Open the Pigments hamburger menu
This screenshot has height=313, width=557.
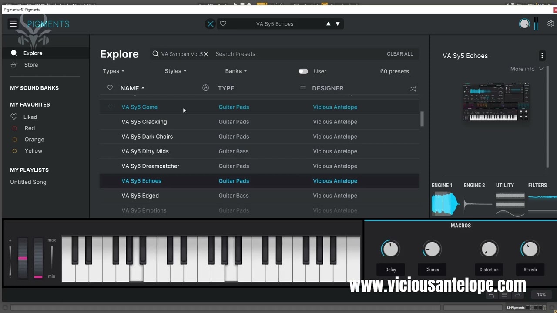tap(13, 24)
